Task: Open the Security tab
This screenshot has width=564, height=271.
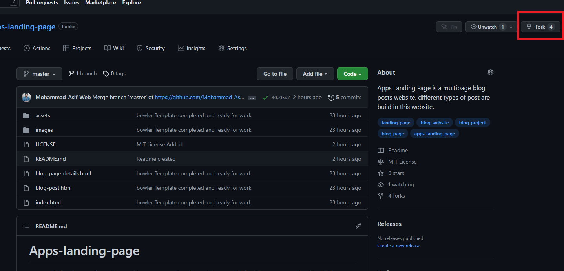Action: click(151, 48)
